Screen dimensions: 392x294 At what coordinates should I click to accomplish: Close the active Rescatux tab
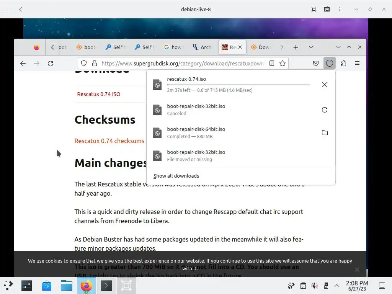[x=240, y=47]
